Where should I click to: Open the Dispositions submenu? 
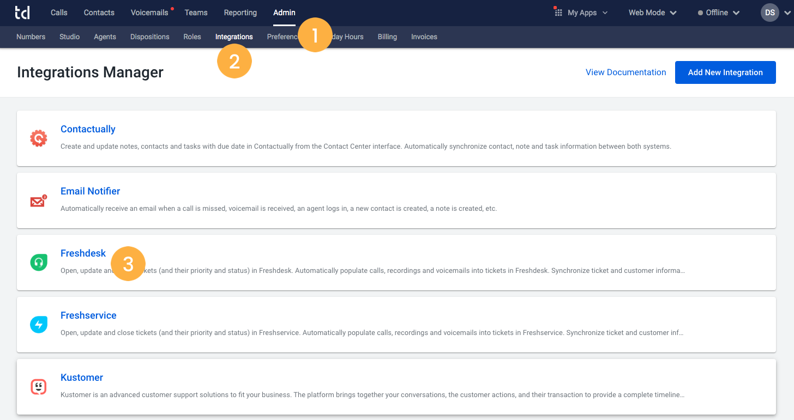tap(150, 37)
